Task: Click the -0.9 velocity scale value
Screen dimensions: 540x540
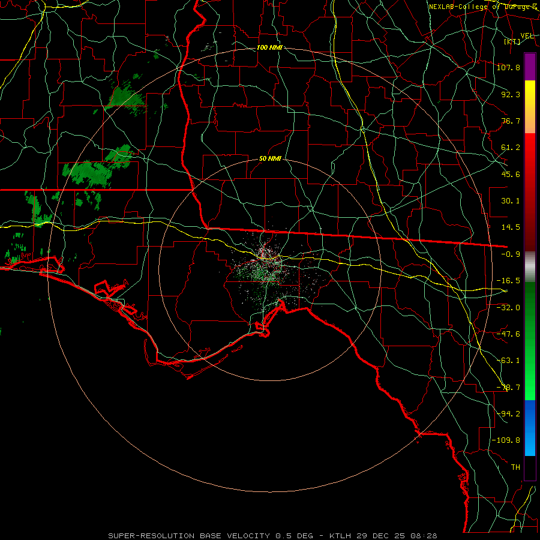Action: tap(511, 254)
